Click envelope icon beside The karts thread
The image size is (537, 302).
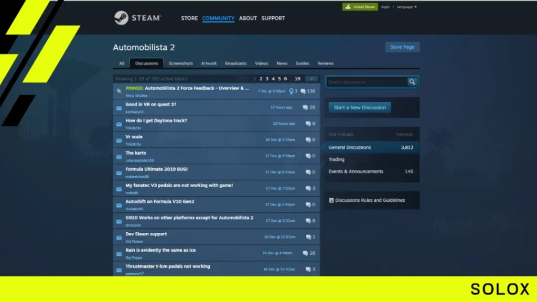[119, 156]
